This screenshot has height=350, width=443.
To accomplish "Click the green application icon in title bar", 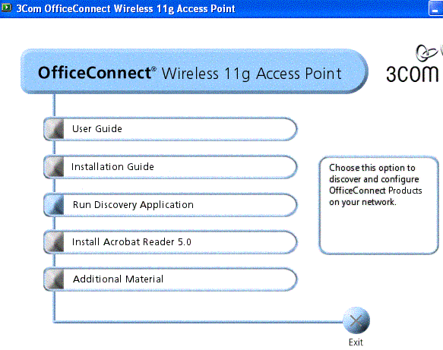I will (6, 8).
